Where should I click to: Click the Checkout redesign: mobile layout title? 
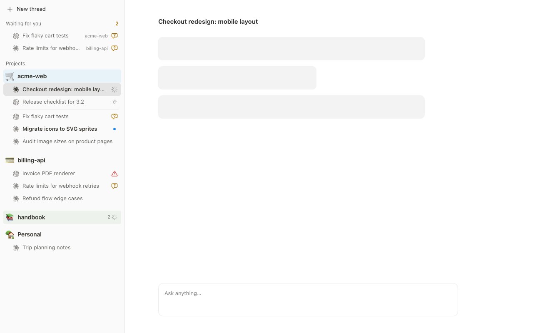pos(208,22)
